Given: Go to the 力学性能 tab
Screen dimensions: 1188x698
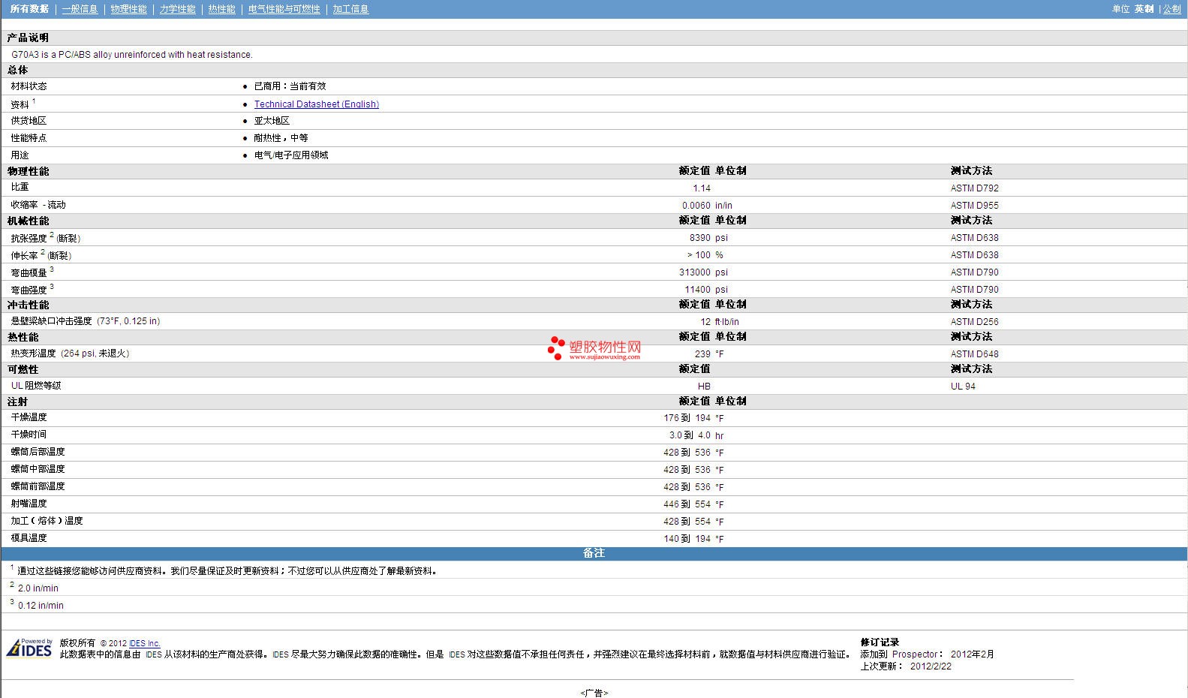Looking at the screenshot, I should (177, 9).
